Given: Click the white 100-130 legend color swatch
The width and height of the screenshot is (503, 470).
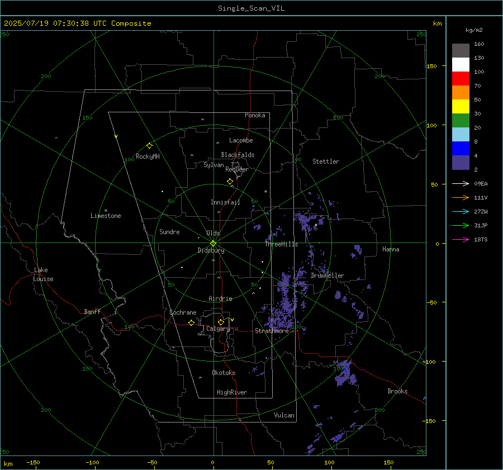Looking at the screenshot, I should (x=461, y=65).
